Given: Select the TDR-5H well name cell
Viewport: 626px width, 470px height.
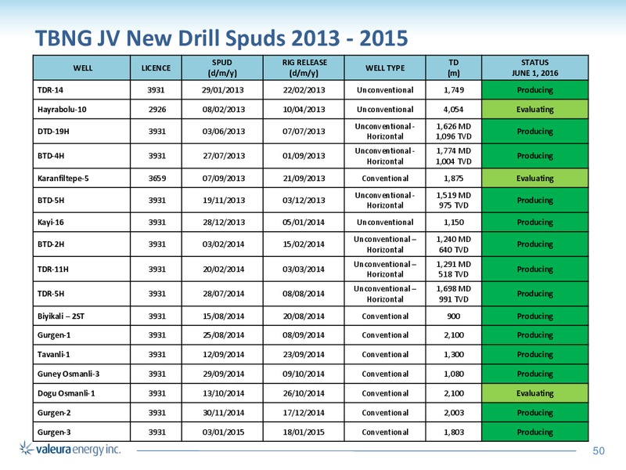Looking at the screenshot, I should coord(82,294).
